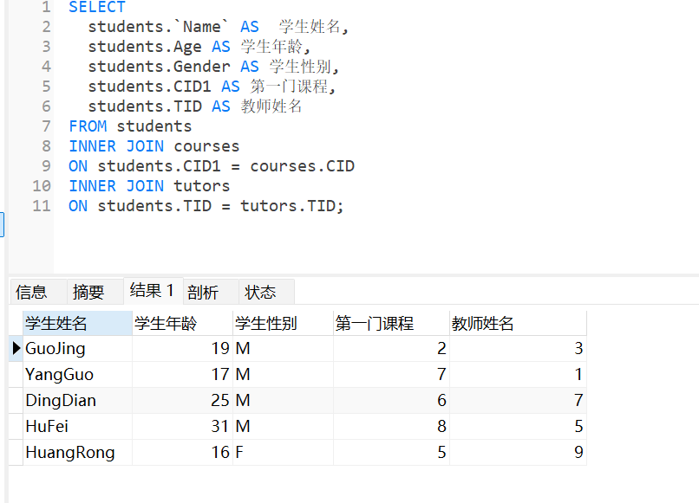
Task: Click teacher cell 3 in GuoJing row
Action: 518,349
